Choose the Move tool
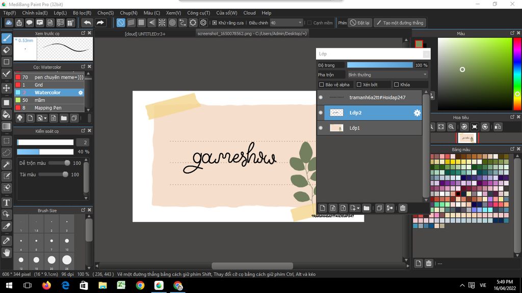The image size is (522, 293). 7,88
